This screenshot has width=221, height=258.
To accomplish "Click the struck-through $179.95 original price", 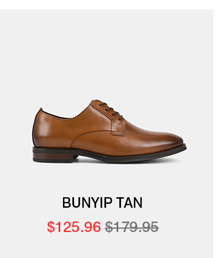I will tap(131, 227).
